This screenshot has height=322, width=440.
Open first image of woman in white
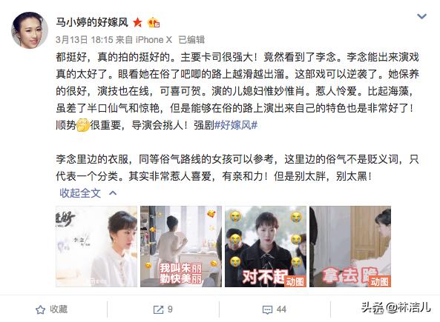pos(96,246)
